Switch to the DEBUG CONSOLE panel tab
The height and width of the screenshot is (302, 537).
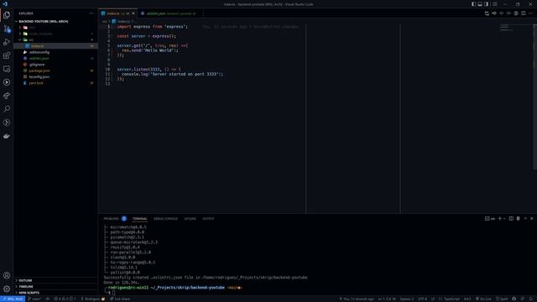click(165, 218)
